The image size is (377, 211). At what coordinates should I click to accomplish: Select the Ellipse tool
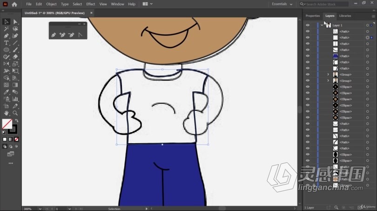6,50
